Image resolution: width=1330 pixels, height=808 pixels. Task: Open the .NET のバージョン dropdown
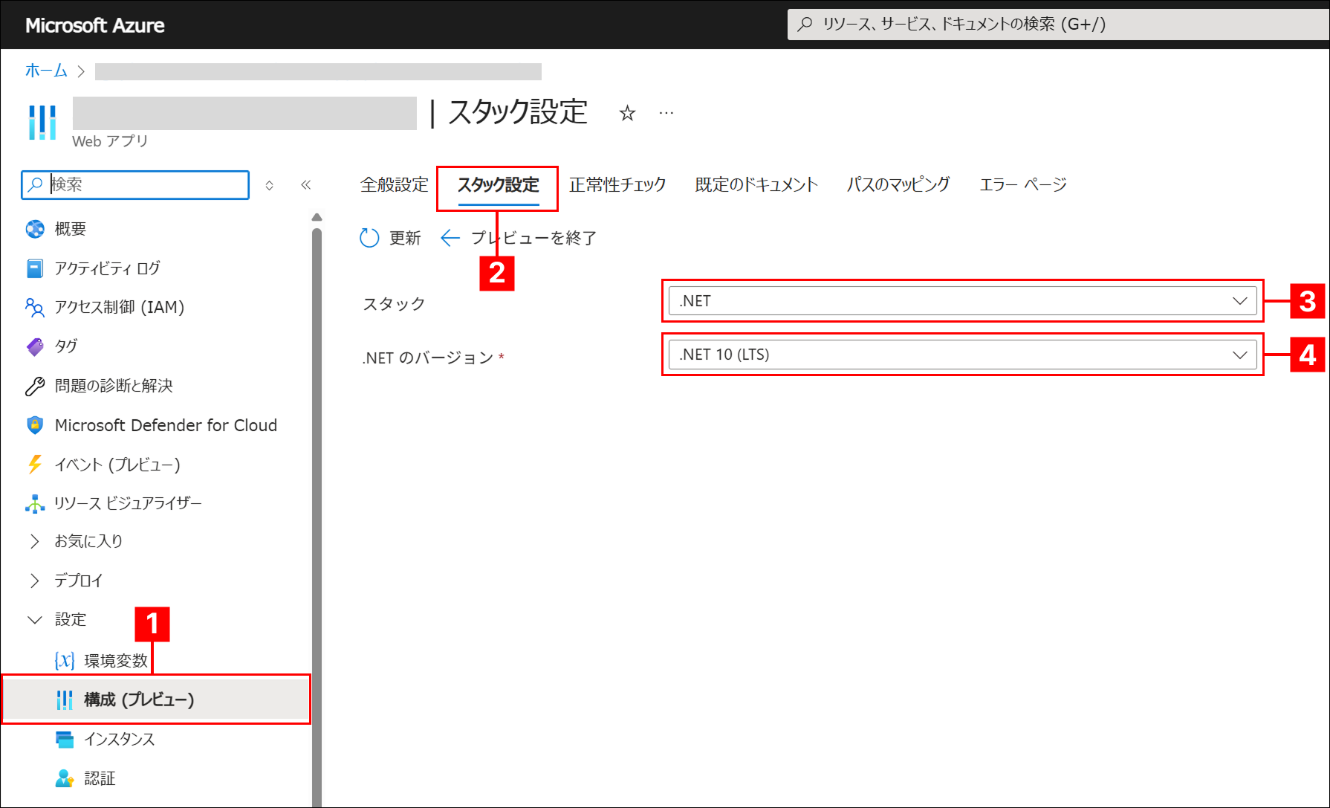[962, 355]
